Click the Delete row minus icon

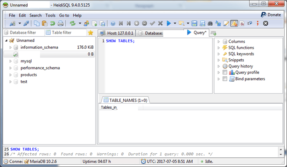[x=144, y=23]
